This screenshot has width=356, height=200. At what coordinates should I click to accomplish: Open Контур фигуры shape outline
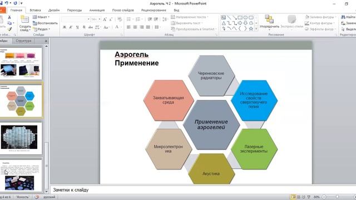point(319,23)
